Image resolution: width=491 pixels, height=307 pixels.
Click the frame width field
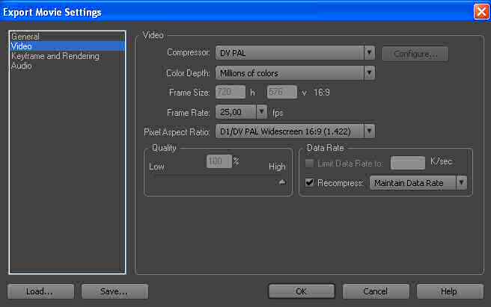tap(230, 92)
